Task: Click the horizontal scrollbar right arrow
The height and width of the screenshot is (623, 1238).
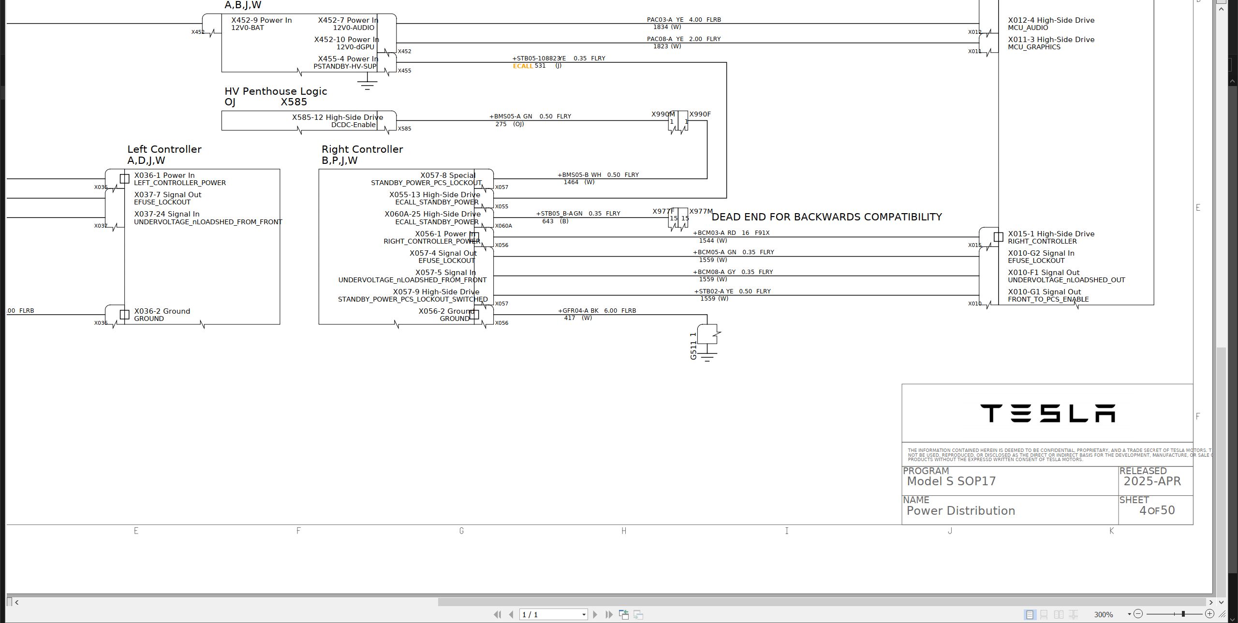Action: (x=1211, y=602)
